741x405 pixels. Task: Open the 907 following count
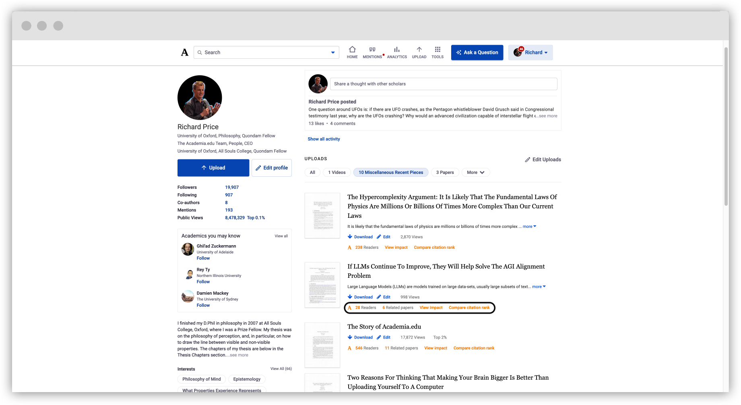(229, 195)
